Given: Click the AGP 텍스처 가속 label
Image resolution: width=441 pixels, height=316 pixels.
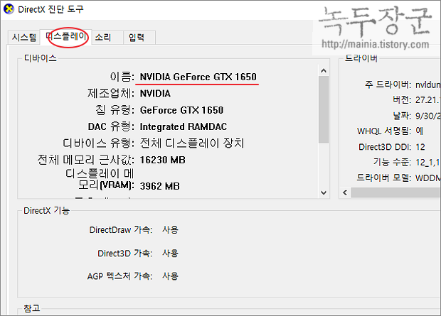Looking at the screenshot, I should (119, 276).
